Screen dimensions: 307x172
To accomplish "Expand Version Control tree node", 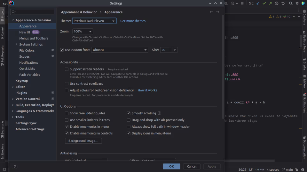I will (x=13, y=99).
